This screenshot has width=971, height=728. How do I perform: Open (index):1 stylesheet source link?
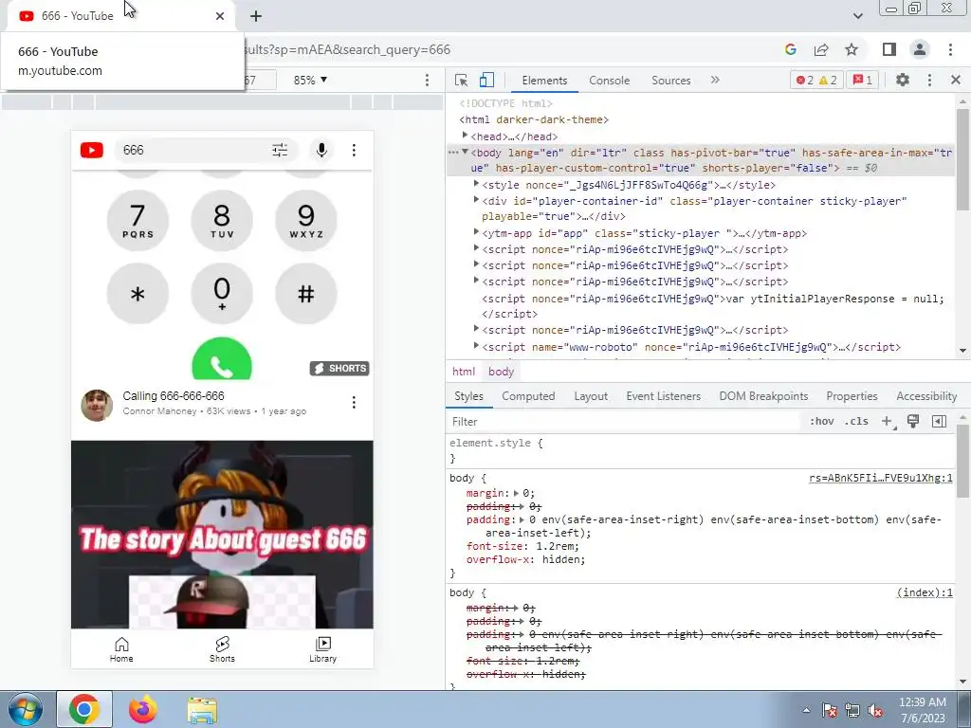(925, 592)
